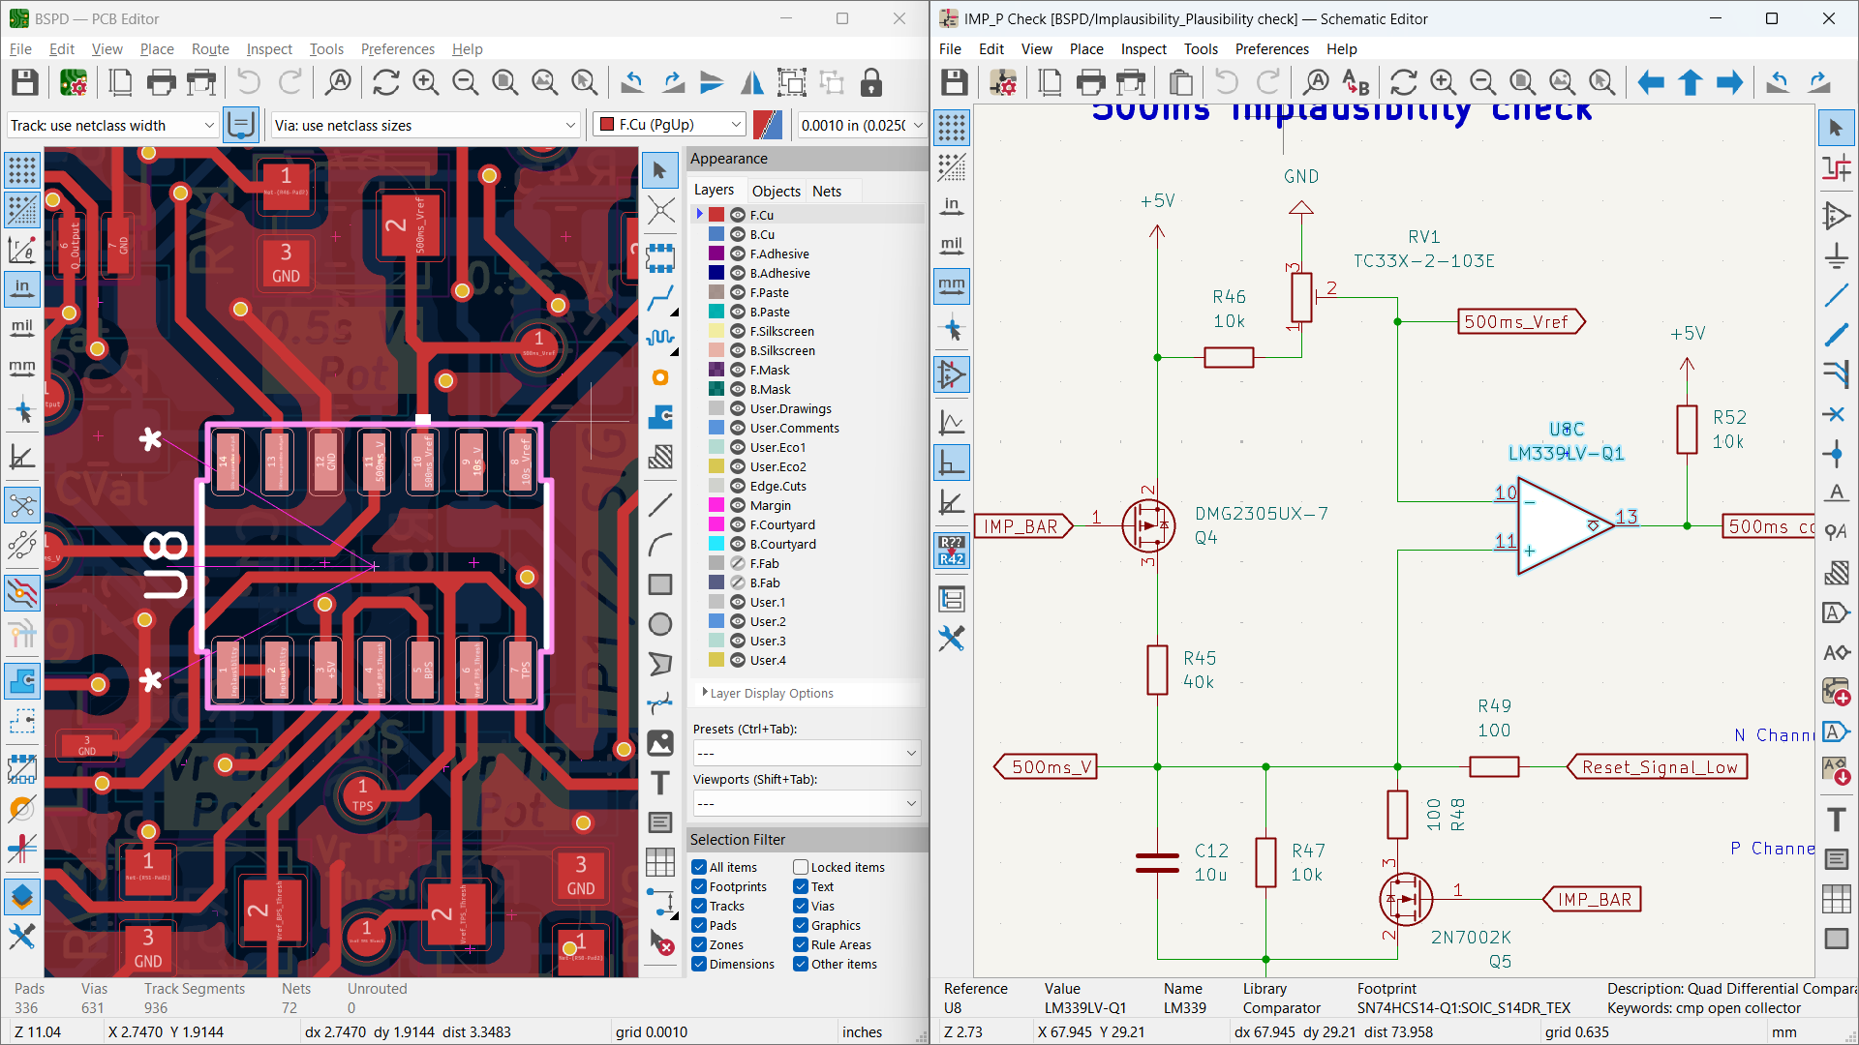Select the Add Text tool in schematic
The width and height of the screenshot is (1859, 1045).
pos(1837,819)
